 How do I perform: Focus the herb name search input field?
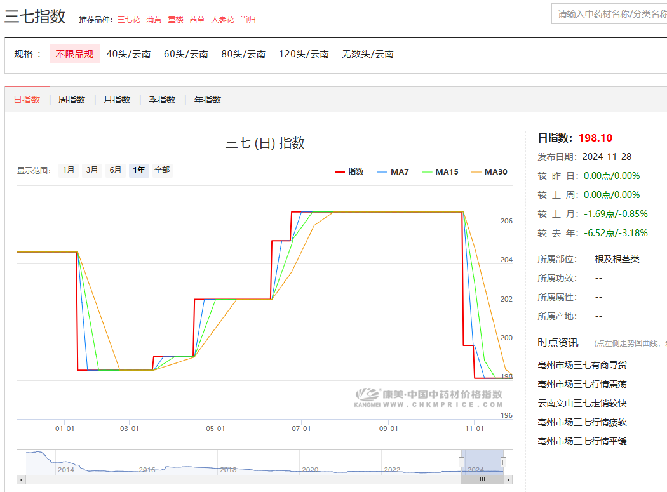pos(609,14)
